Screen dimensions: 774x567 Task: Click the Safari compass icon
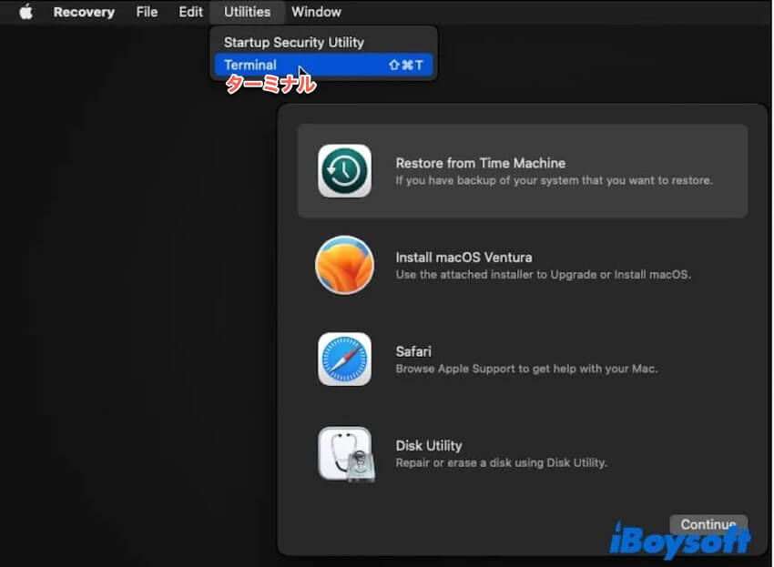344,359
